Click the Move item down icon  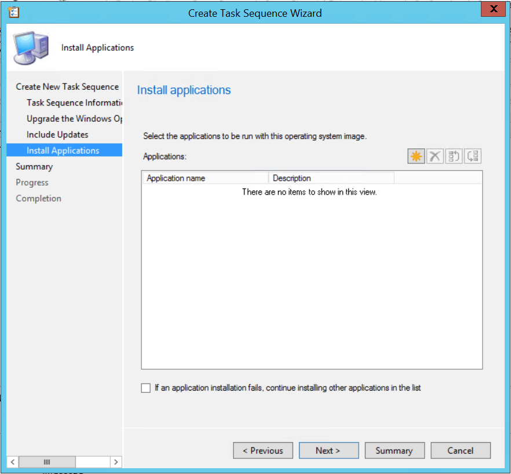point(473,156)
